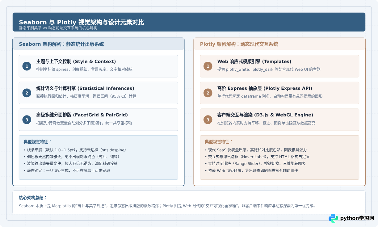Click the bullet "依赖 Web 渲染环境"

251,170
